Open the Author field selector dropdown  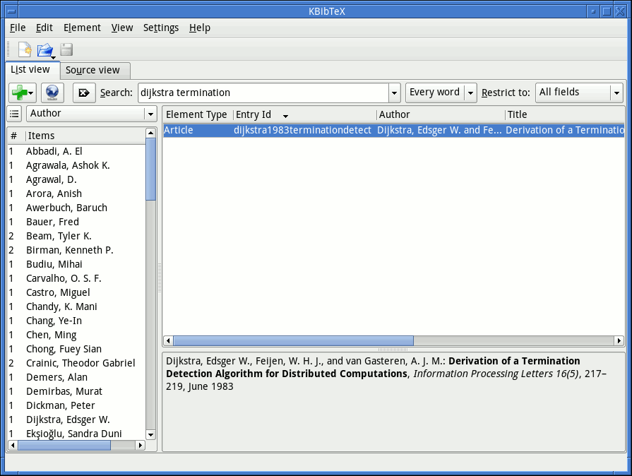tap(92, 114)
